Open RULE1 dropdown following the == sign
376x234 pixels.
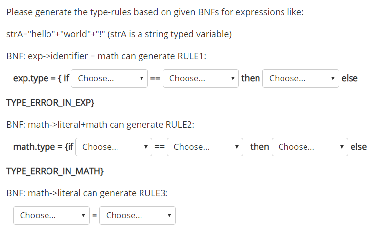pos(200,78)
